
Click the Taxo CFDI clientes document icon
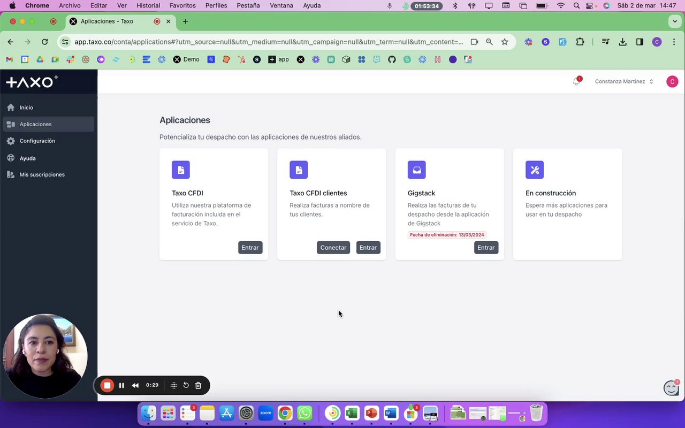pos(299,170)
